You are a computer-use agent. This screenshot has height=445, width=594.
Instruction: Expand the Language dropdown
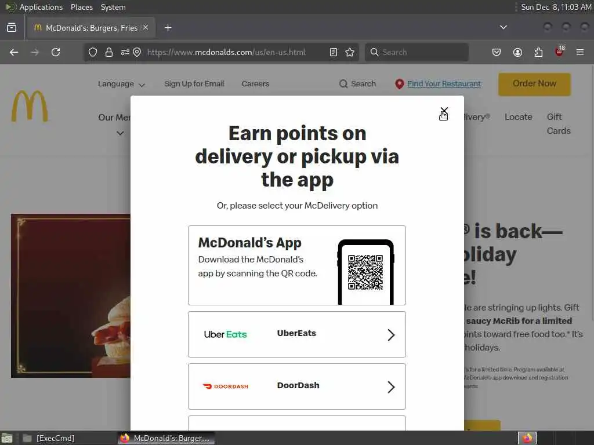(x=121, y=84)
